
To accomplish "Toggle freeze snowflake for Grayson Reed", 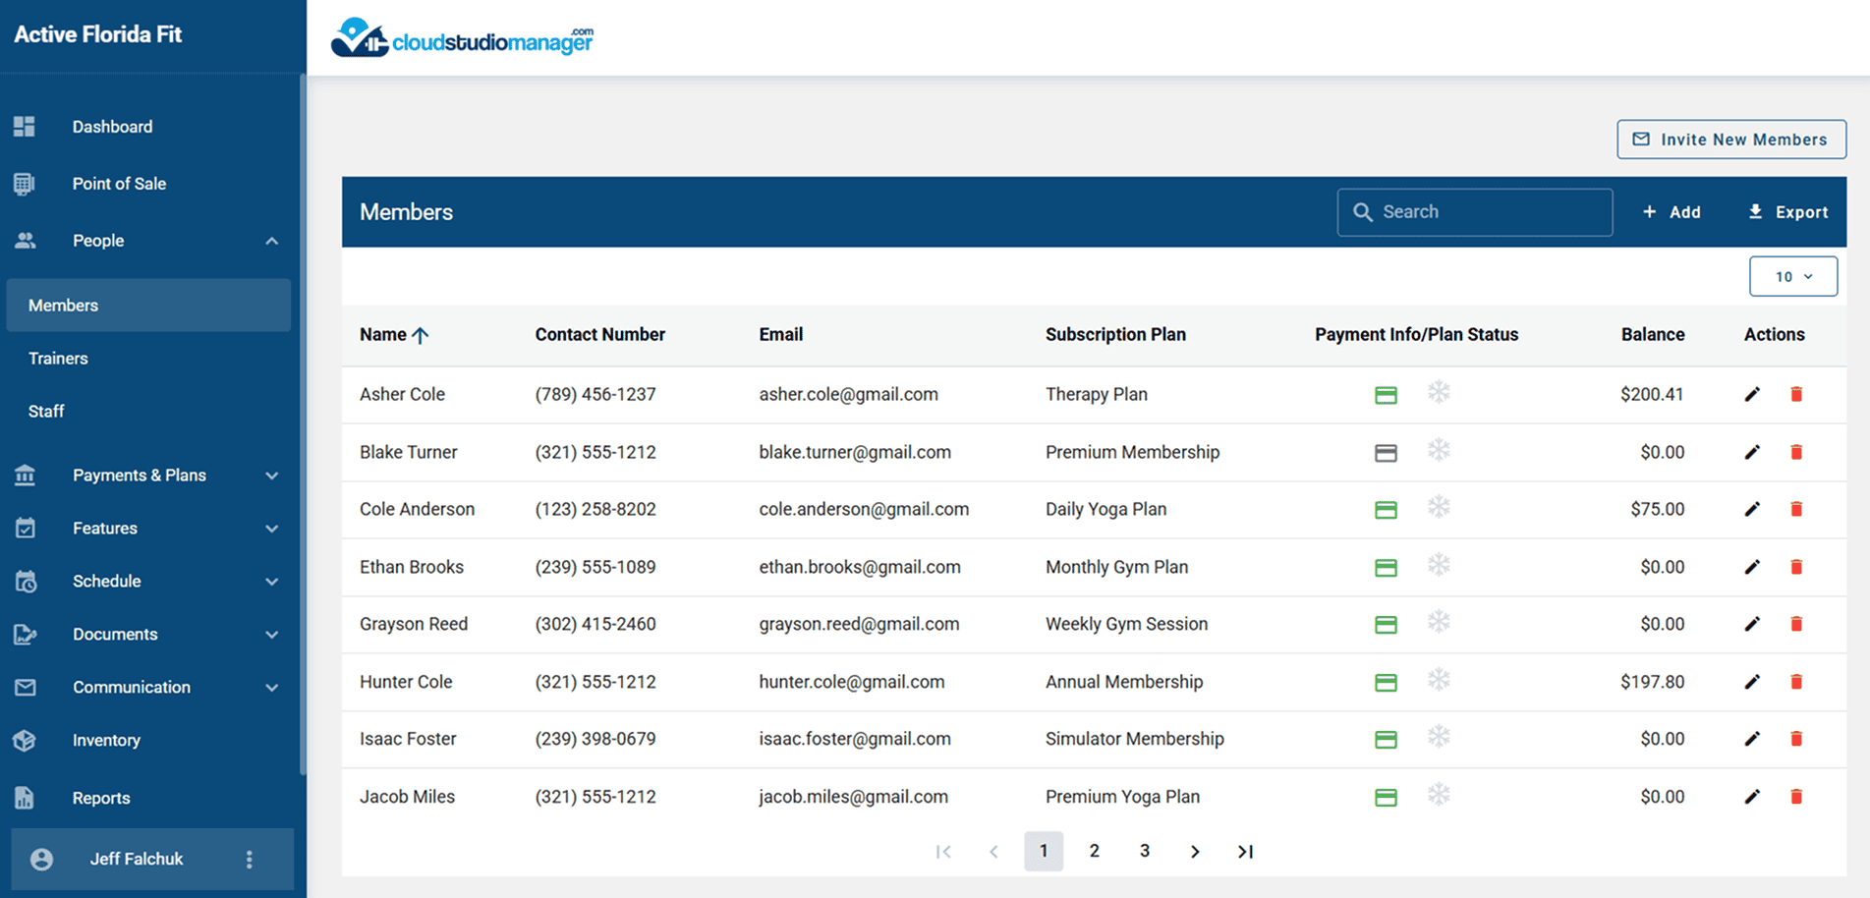I will 1439,622.
